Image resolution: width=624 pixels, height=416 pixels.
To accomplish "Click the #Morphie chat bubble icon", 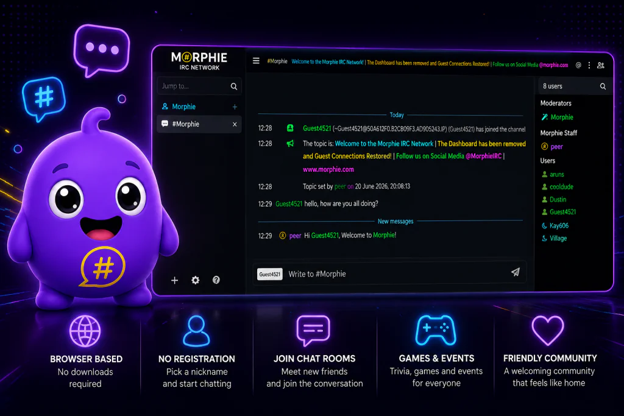I will pos(165,124).
